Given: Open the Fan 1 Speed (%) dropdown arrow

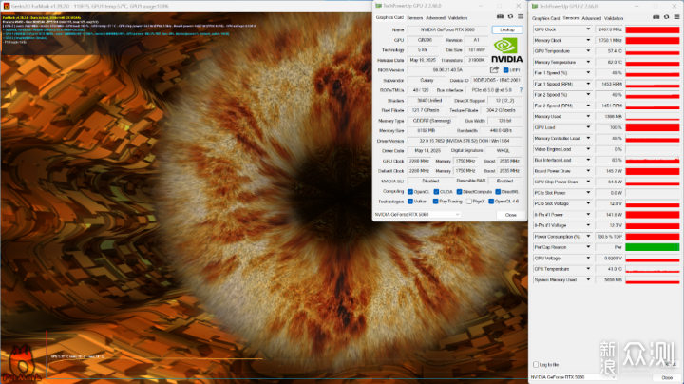Looking at the screenshot, I should click(588, 73).
